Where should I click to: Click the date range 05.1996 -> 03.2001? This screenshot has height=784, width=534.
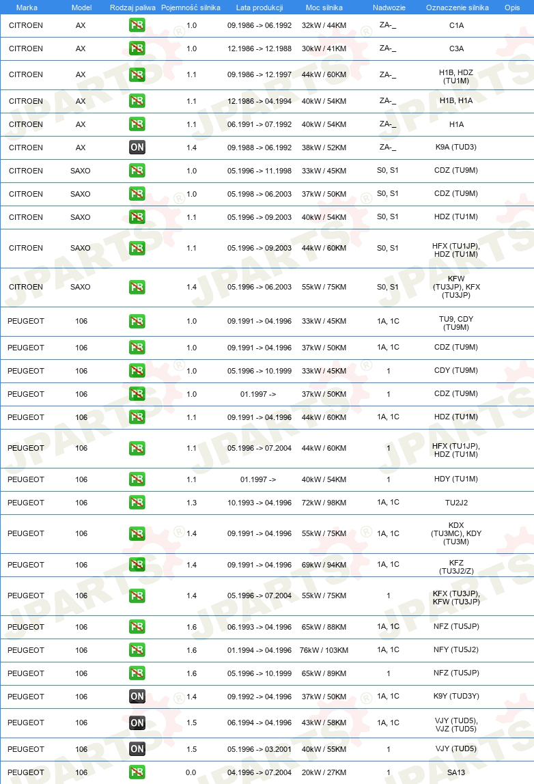pyautogui.click(x=259, y=749)
